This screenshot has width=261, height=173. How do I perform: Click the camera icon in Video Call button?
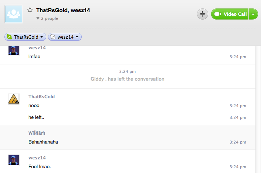(217, 14)
